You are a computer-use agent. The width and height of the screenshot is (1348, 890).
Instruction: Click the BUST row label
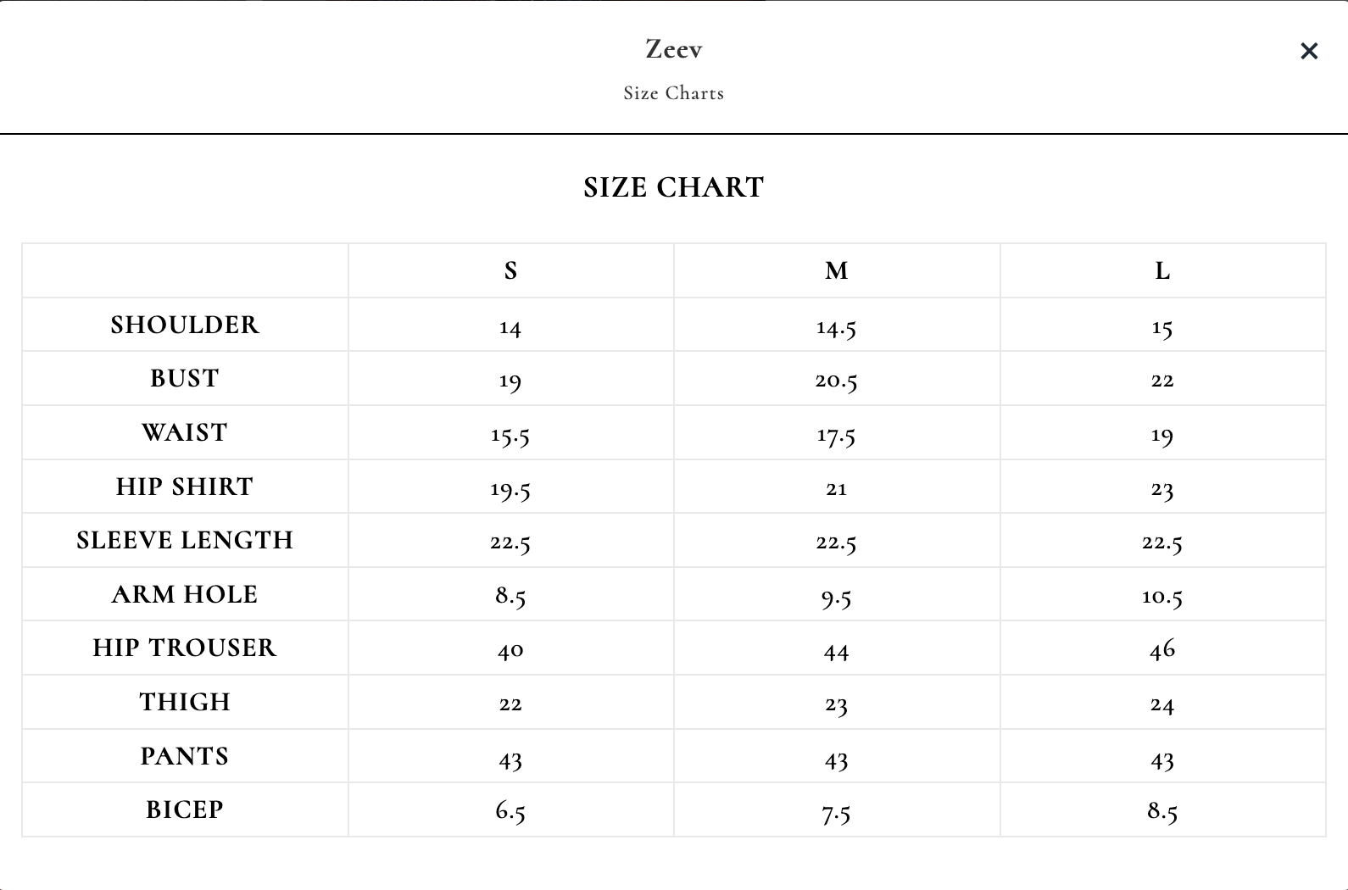pos(185,378)
